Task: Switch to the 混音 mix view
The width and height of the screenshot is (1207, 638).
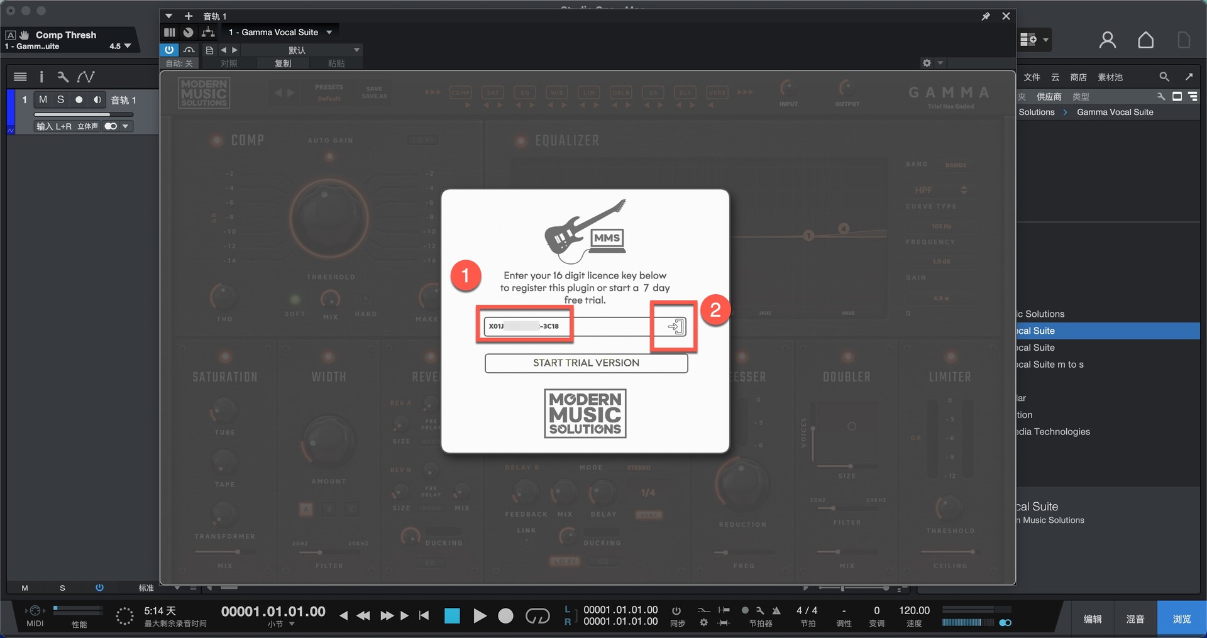Action: [x=1135, y=619]
